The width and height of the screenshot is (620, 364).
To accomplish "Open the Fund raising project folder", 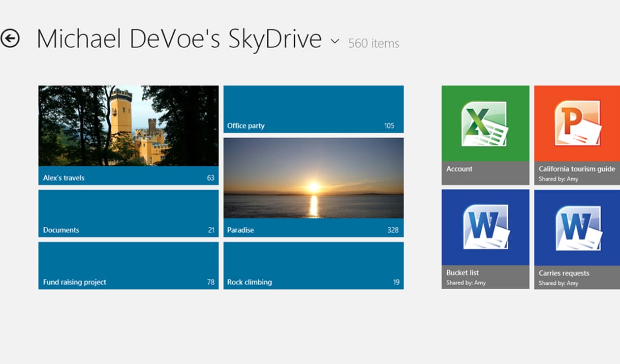I will point(128,266).
